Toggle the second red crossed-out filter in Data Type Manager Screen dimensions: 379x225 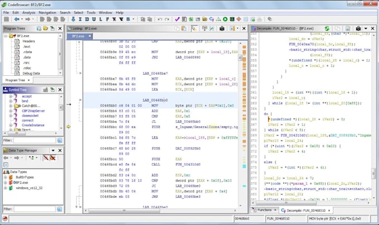53,158
